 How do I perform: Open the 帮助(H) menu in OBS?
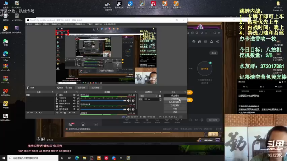[x=98, y=24]
